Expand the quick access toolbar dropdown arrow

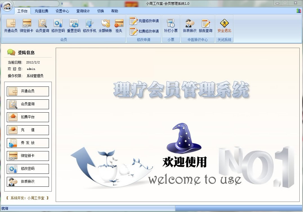[62, 4]
